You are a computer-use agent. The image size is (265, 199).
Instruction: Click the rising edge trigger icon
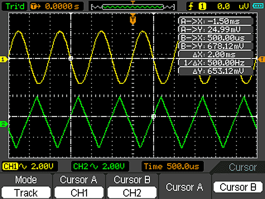191,6
